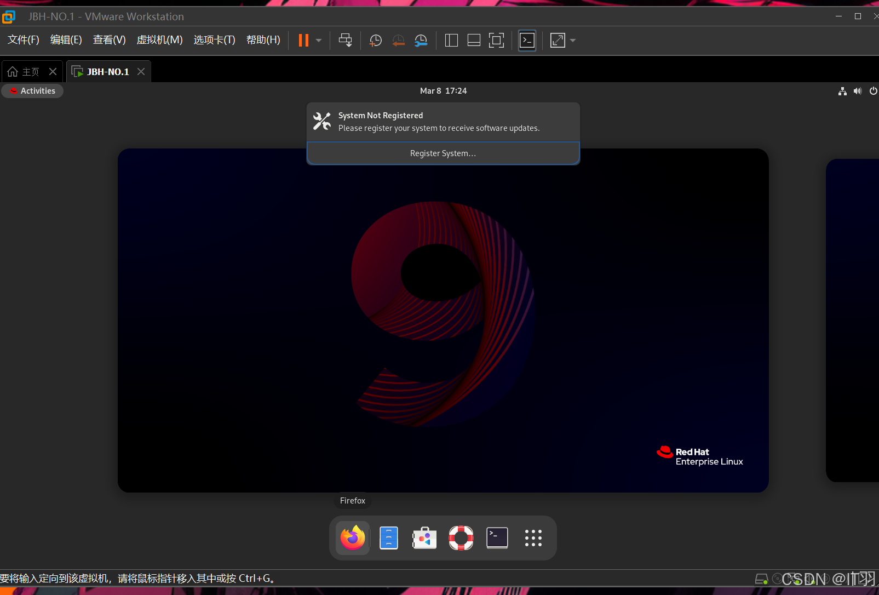Open the 帮助(H) menu
The height and width of the screenshot is (595, 879).
(x=263, y=40)
